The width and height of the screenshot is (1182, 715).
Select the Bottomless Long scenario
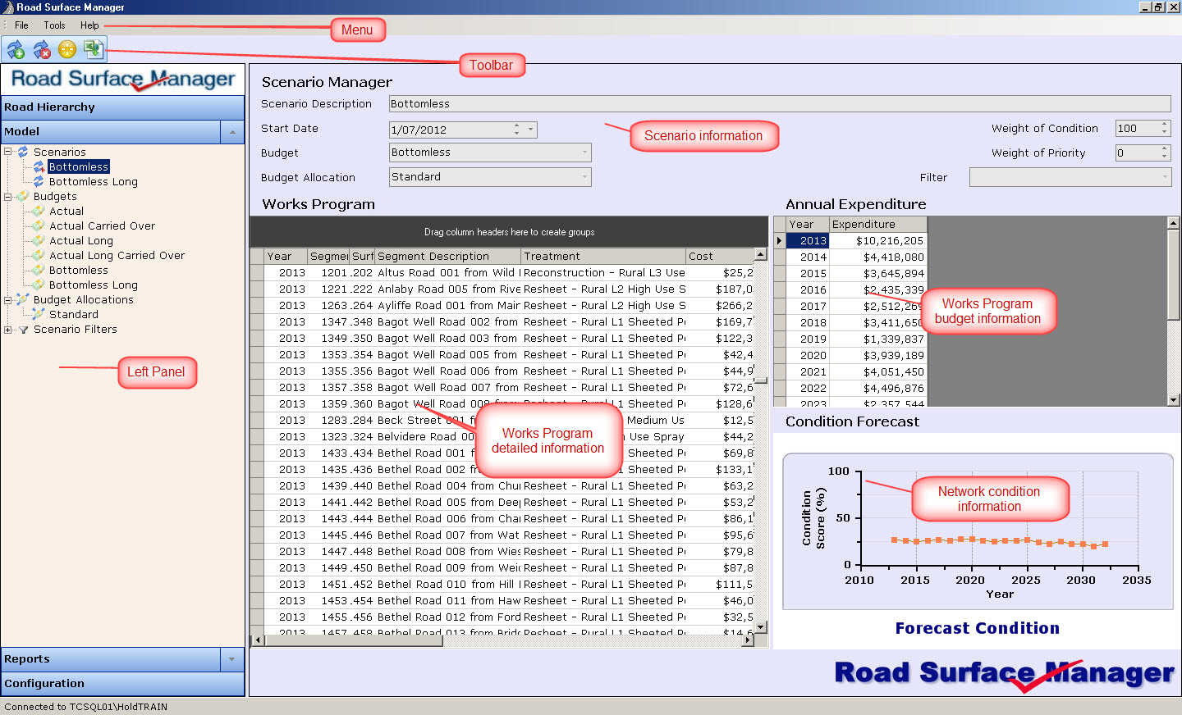tap(94, 182)
